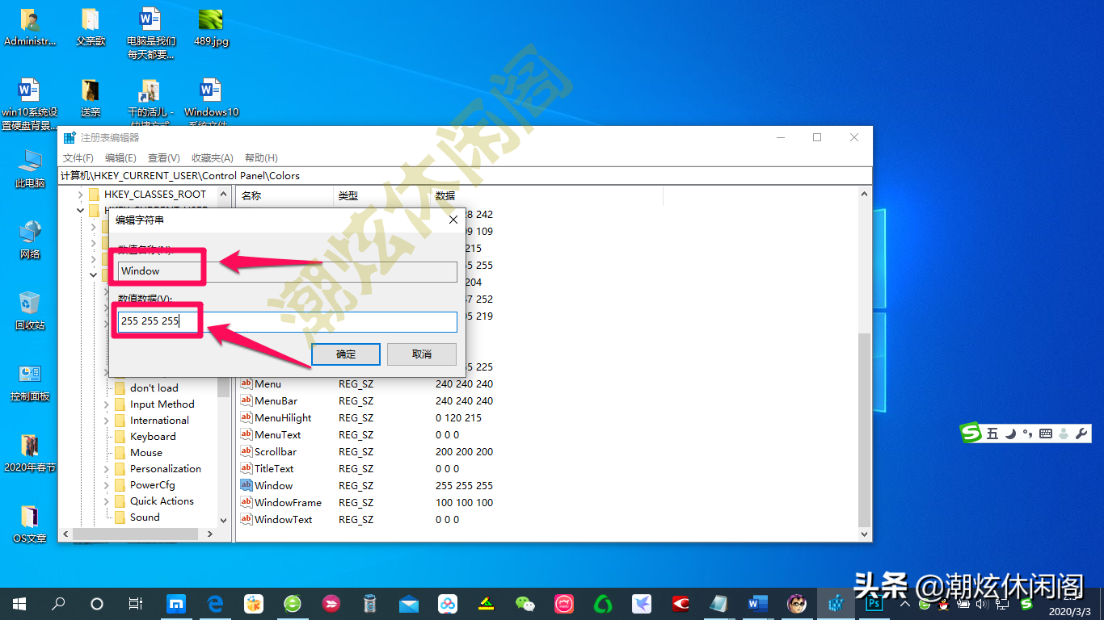Expand the Quick Actions key
The image size is (1104, 620).
coord(107,501)
